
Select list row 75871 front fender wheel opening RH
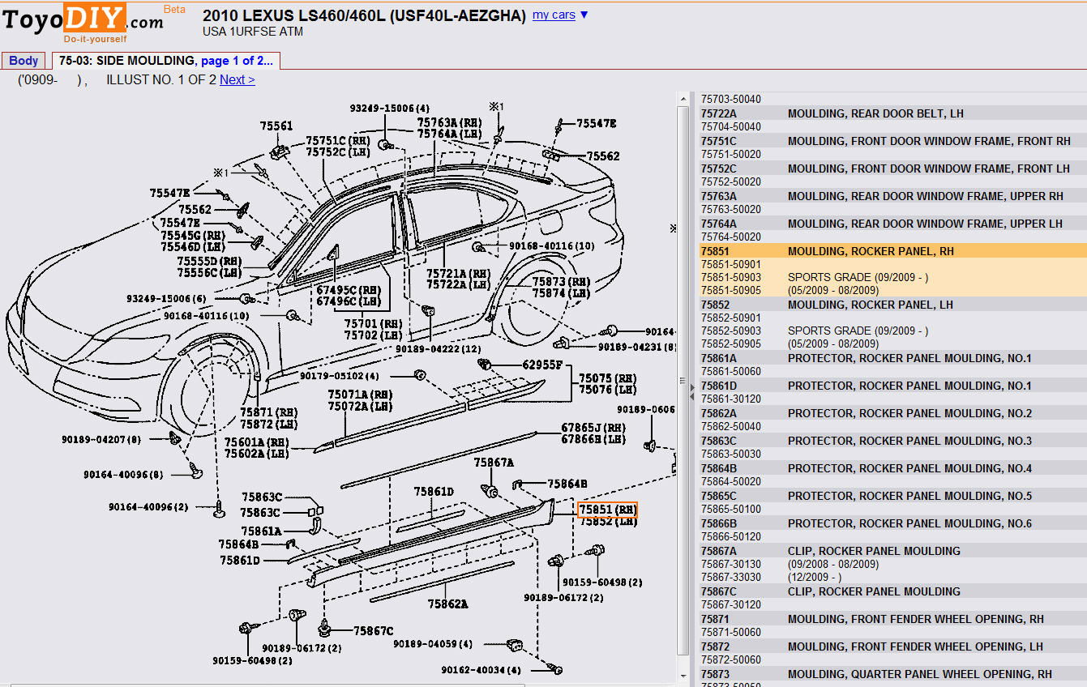click(x=892, y=619)
